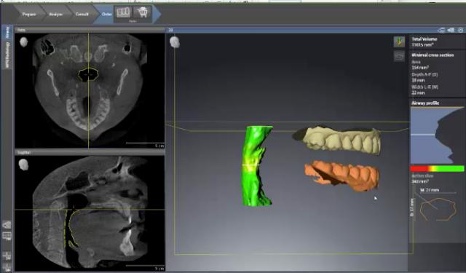Toggle the colored airway display button
Screen dimensions: 466x273
pos(399,41)
